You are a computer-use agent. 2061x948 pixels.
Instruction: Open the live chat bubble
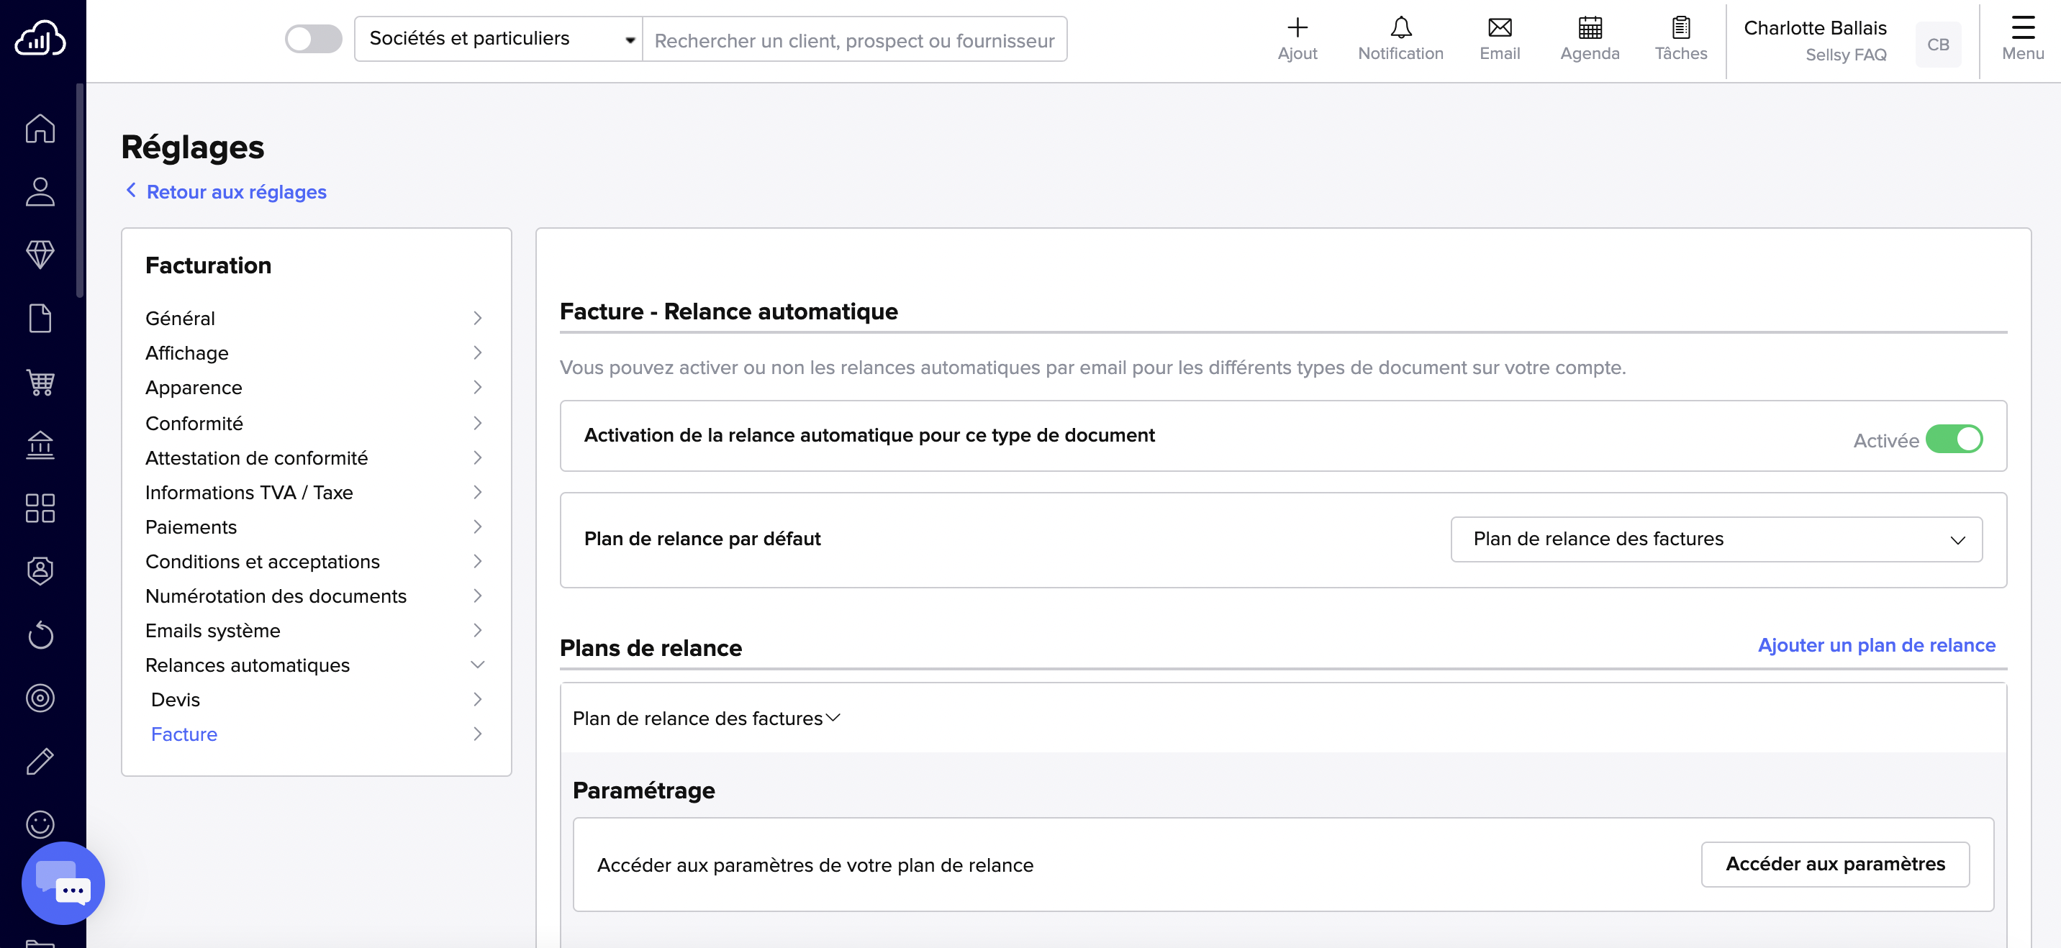click(63, 883)
